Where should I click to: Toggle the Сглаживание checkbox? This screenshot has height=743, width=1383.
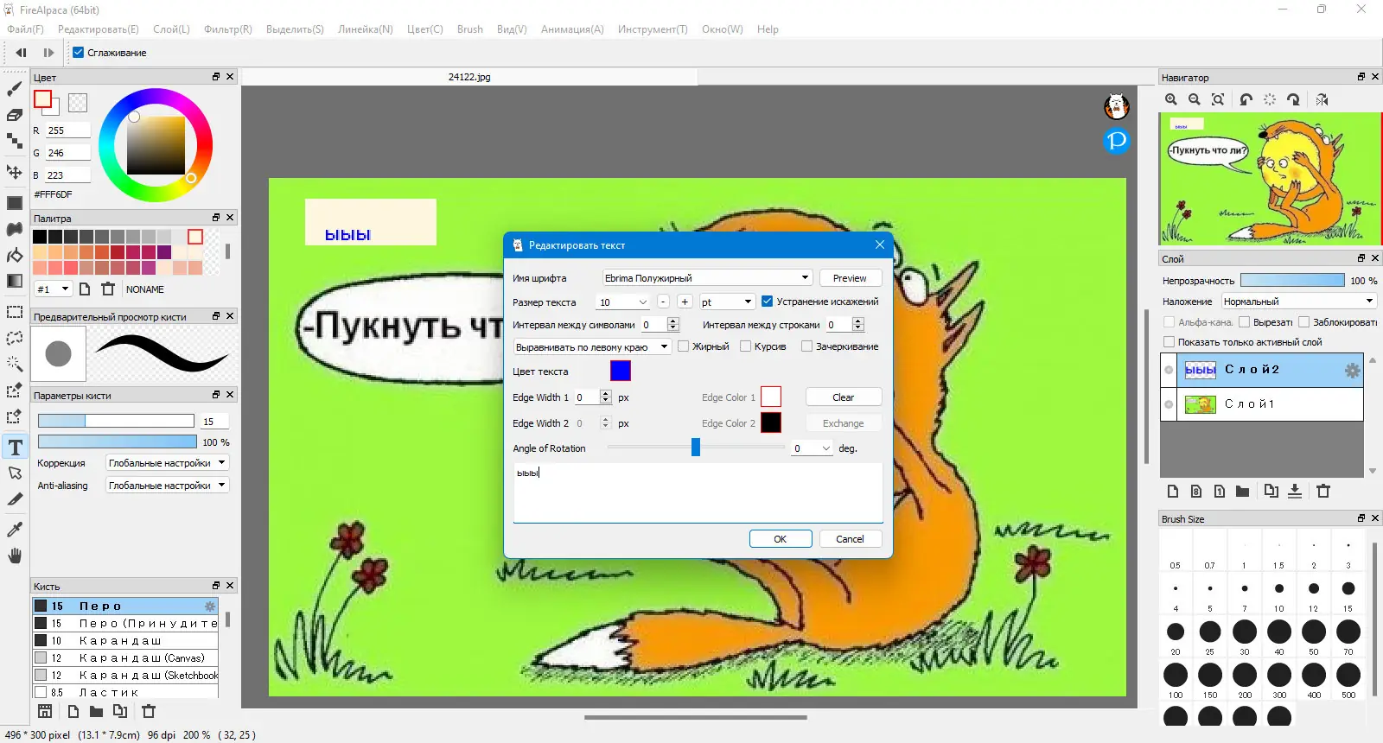(x=79, y=53)
